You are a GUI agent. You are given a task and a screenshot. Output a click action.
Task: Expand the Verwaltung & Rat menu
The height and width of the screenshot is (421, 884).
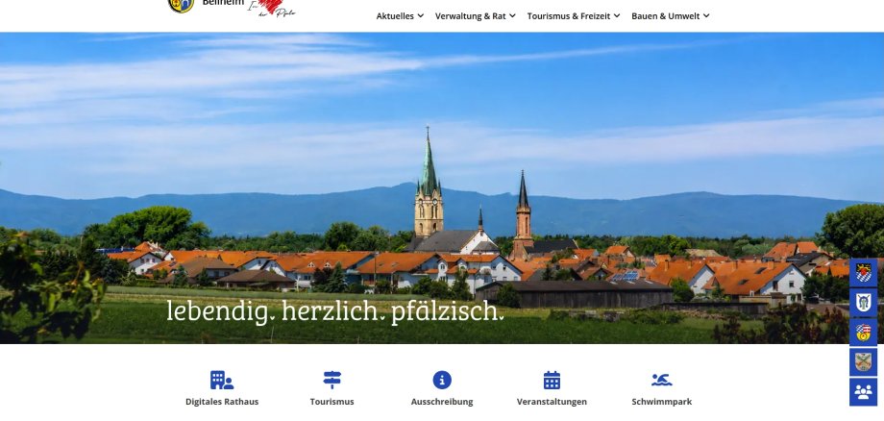click(476, 15)
